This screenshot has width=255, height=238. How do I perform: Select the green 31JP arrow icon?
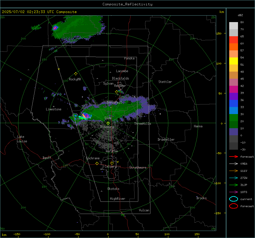[233, 185]
